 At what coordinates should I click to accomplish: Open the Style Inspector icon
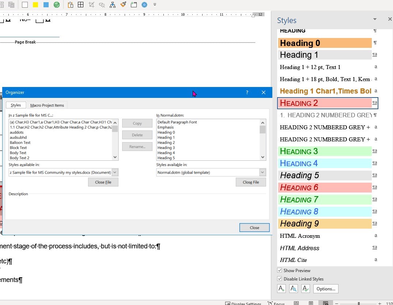(x=293, y=289)
